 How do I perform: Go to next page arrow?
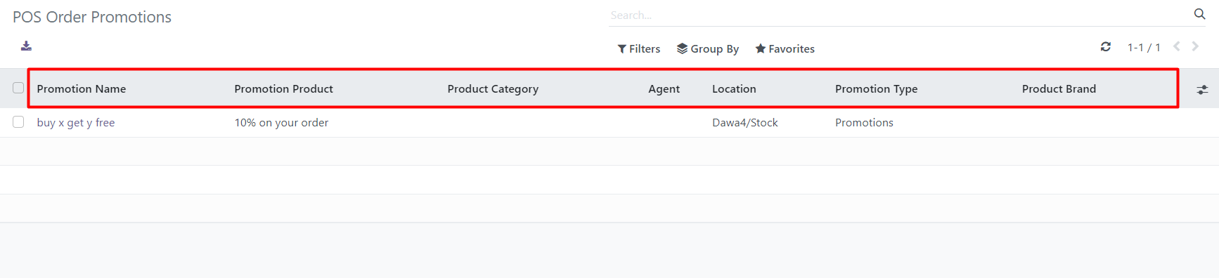[x=1195, y=47]
